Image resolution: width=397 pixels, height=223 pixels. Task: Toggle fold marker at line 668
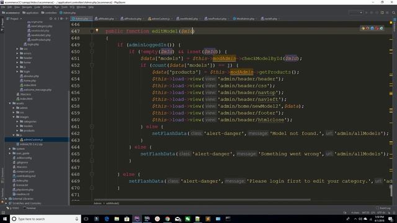pyautogui.click(x=92, y=174)
